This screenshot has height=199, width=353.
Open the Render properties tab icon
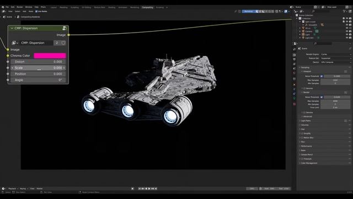click(295, 55)
